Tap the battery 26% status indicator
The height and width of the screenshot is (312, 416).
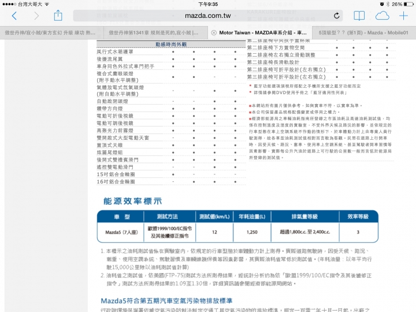(x=403, y=4)
